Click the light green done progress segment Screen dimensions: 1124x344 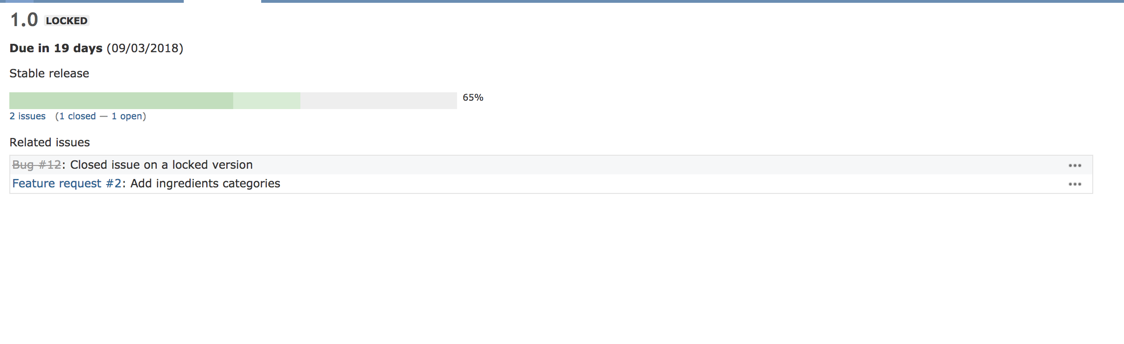267,101
